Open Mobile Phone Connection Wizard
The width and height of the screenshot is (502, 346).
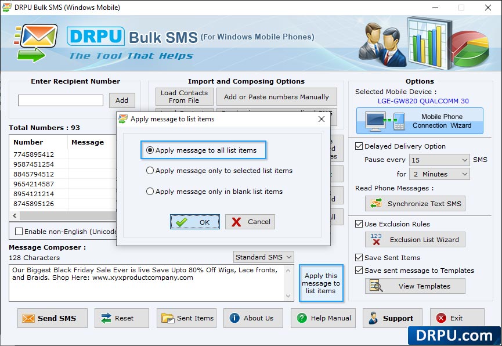(420, 121)
